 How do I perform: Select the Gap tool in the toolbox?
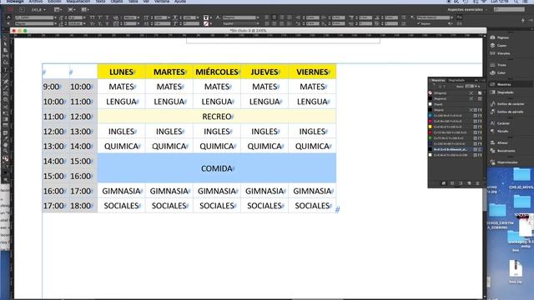(x=6, y=57)
